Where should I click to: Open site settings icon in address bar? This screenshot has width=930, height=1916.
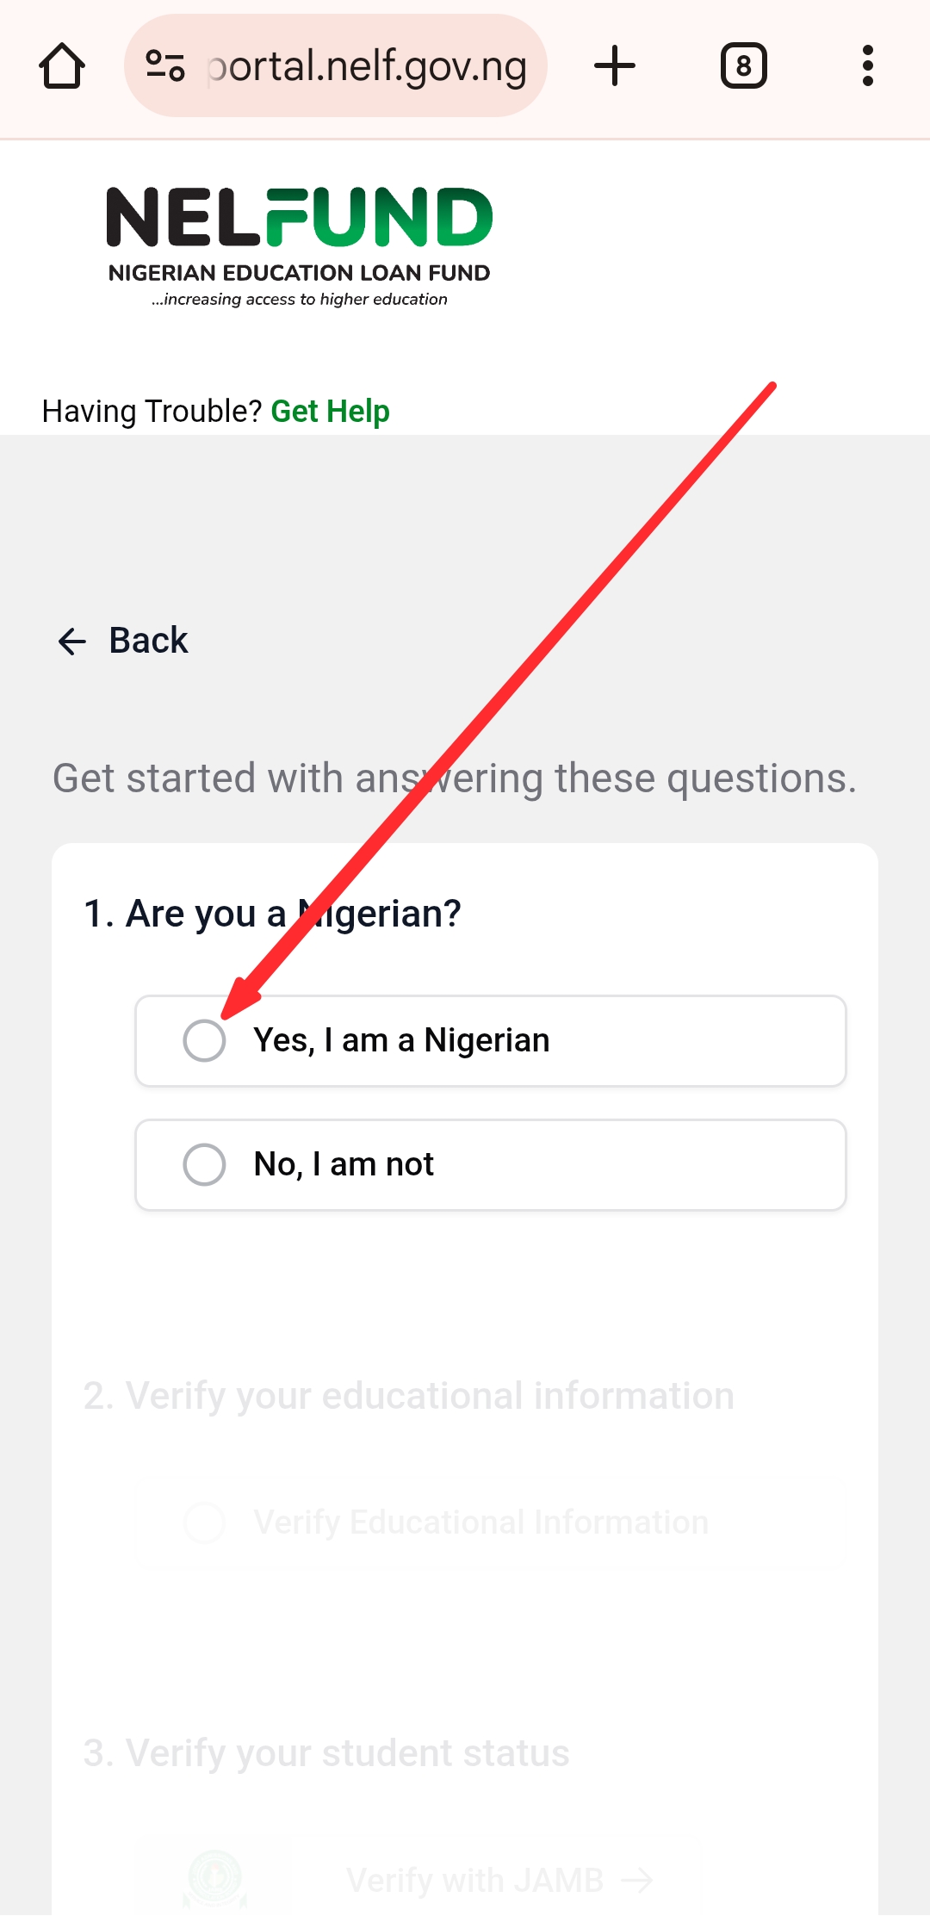[165, 66]
